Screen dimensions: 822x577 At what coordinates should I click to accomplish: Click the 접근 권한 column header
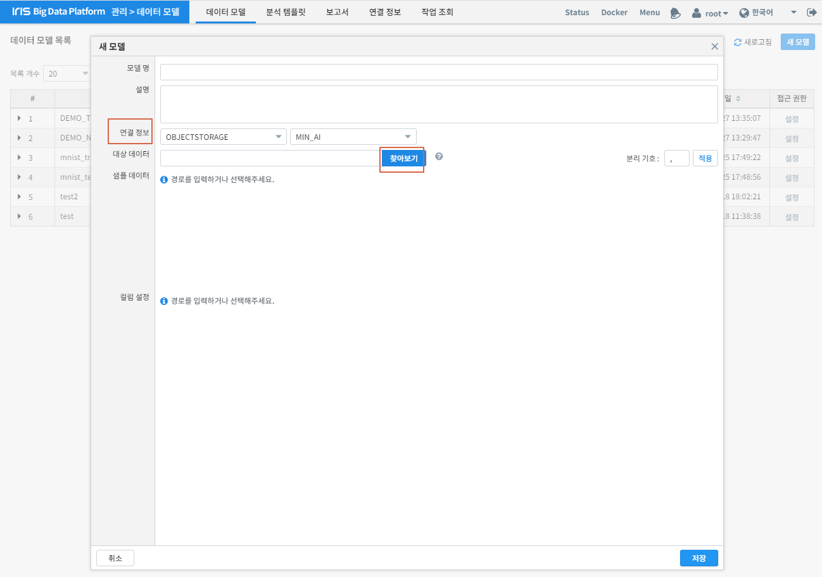pyautogui.click(x=792, y=99)
